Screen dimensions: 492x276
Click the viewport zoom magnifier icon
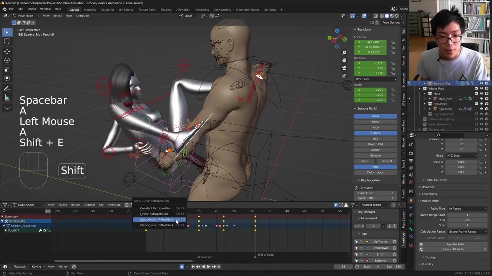pyautogui.click(x=344, y=53)
